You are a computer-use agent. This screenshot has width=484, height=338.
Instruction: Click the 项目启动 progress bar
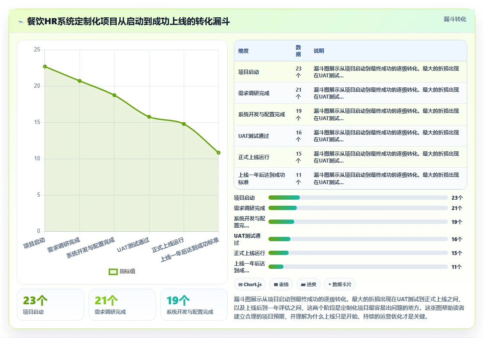click(x=358, y=198)
